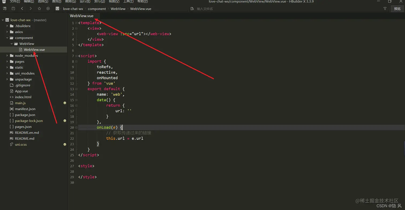The width and height of the screenshot is (405, 210).
Task: Click the HBuilder X logo icon
Action: tap(4, 1)
